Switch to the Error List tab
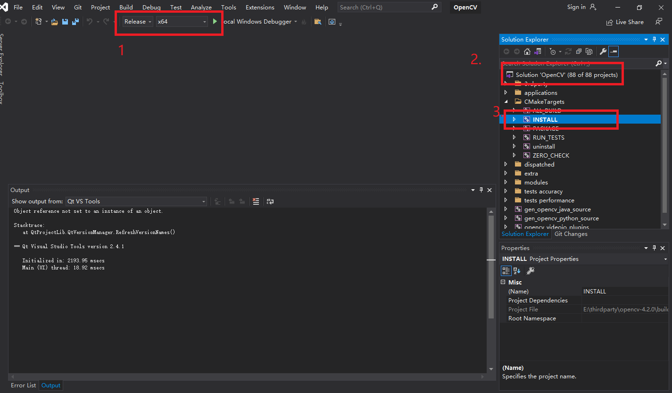The width and height of the screenshot is (672, 393). click(x=24, y=385)
